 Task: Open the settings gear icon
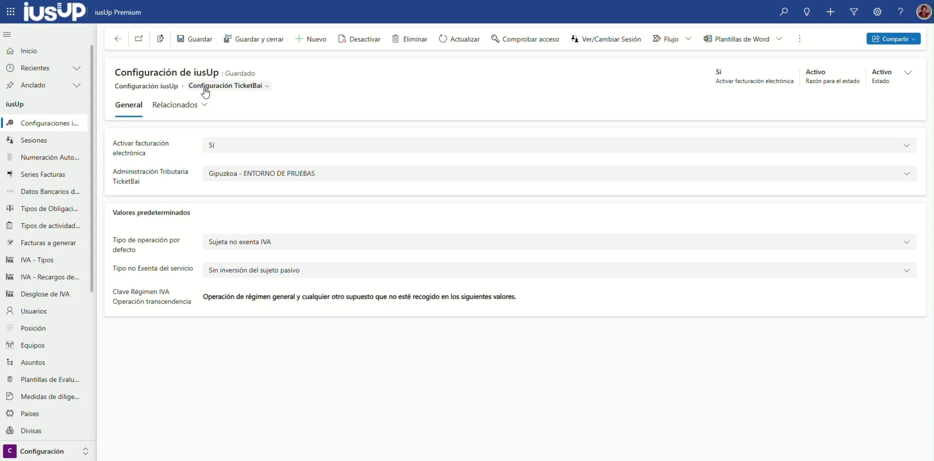(877, 12)
